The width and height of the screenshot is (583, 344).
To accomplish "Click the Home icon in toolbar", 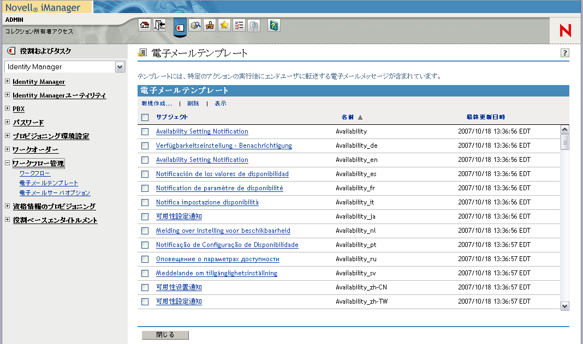I will pos(145,25).
